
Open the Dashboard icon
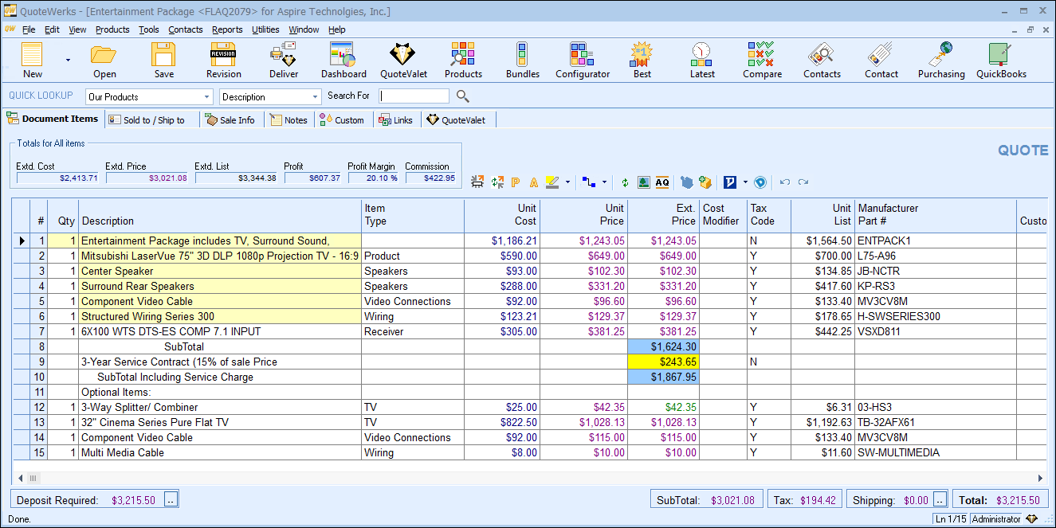343,59
